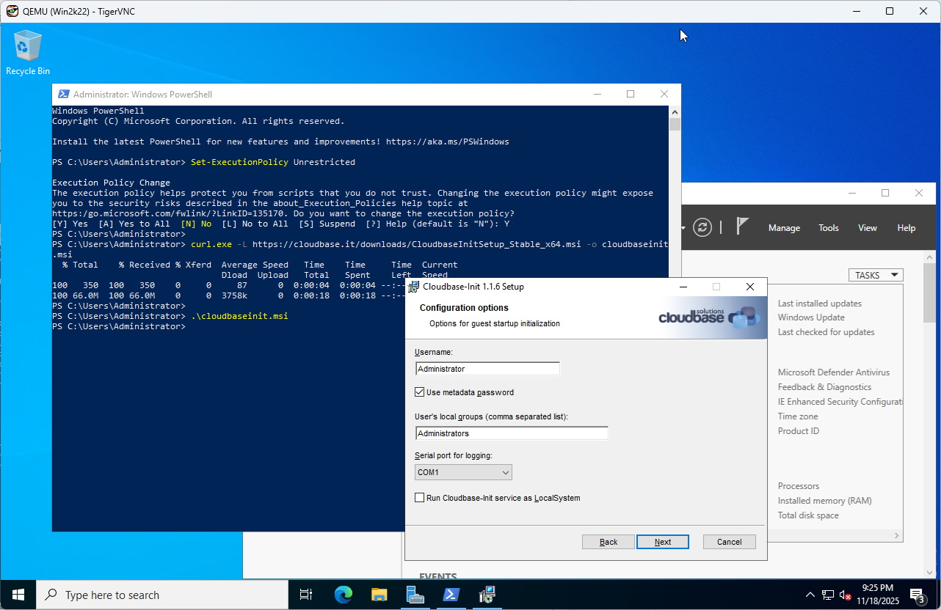Open Microsoft Edge from the taskbar

point(343,595)
